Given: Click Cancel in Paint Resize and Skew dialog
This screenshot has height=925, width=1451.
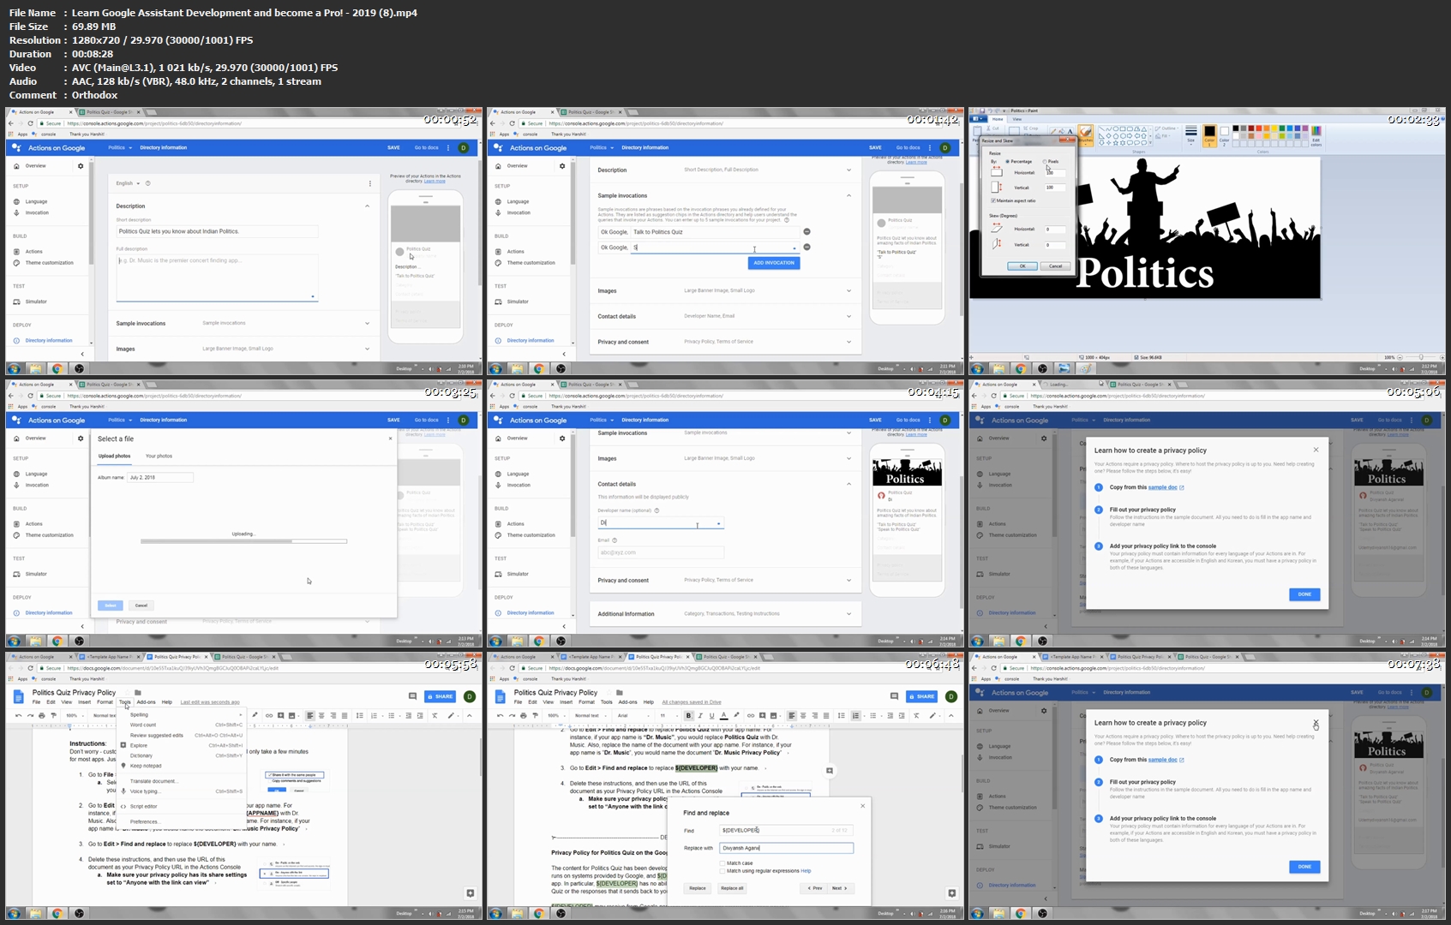Looking at the screenshot, I should tap(1056, 266).
